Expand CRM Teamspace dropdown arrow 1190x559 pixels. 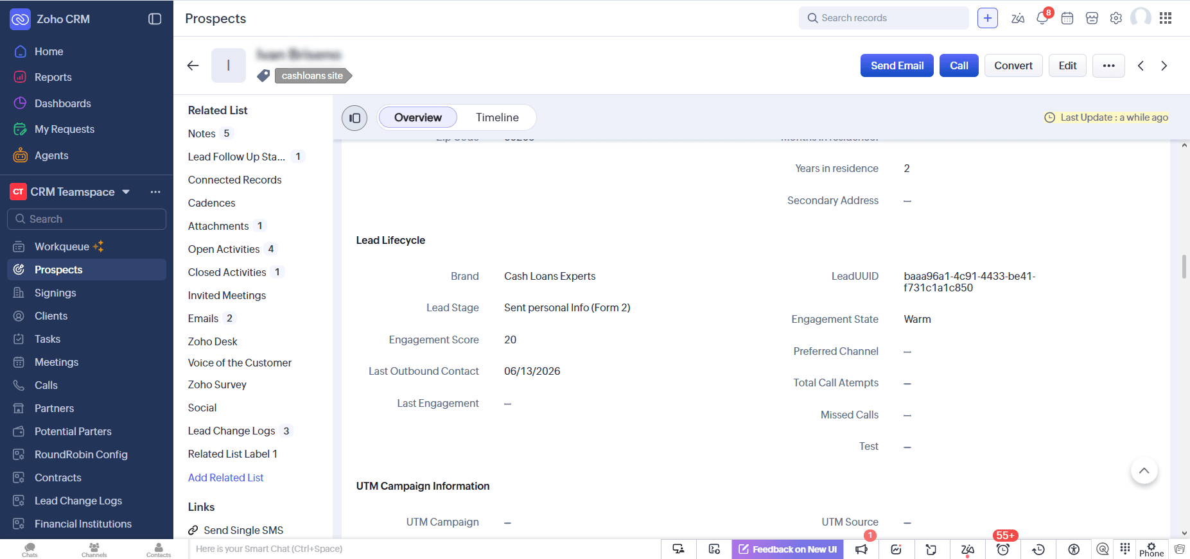point(126,192)
